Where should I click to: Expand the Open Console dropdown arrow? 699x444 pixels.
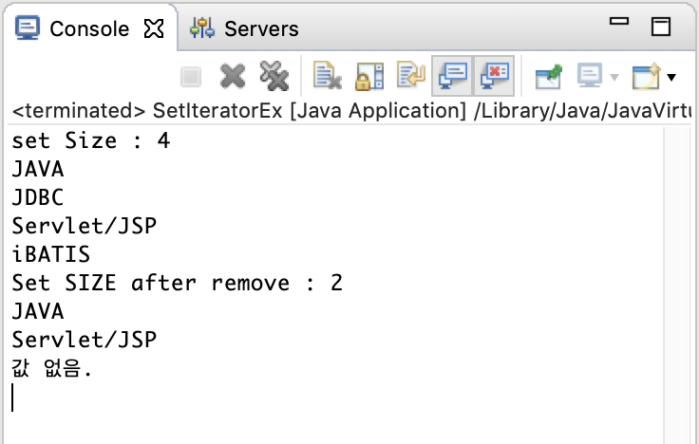[x=671, y=78]
